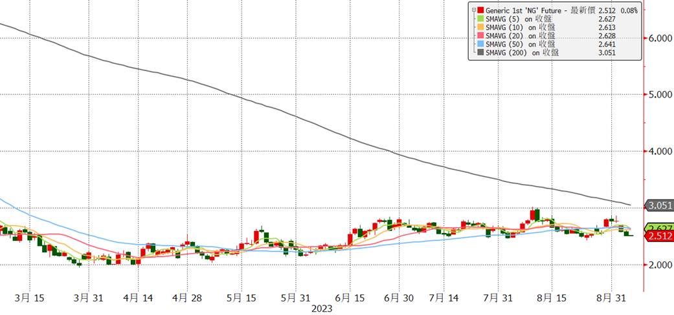Open the green SMAVG (5) color swatch
The image size is (674, 315).
pyautogui.click(x=480, y=19)
